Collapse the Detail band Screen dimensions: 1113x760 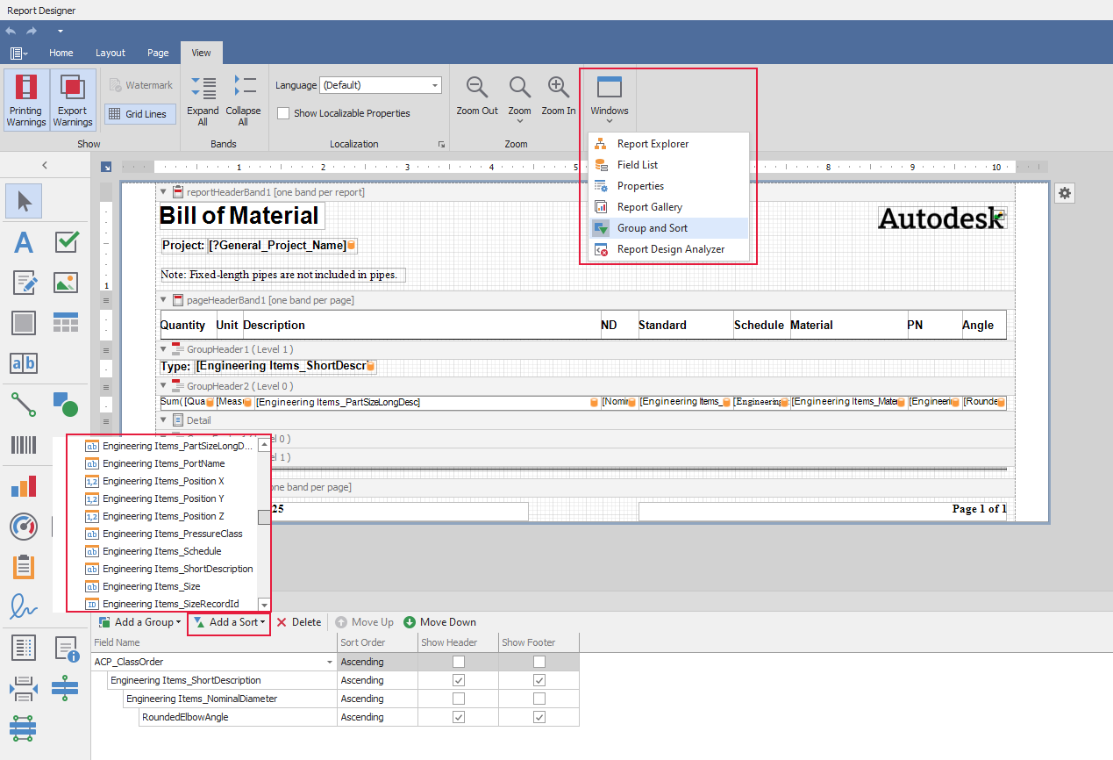(162, 420)
